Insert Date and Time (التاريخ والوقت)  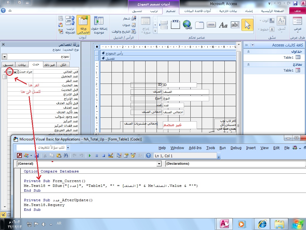pyautogui.click(x=124, y=31)
